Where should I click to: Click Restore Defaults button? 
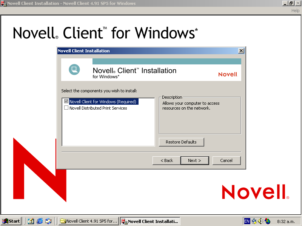181,142
